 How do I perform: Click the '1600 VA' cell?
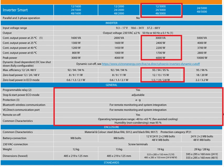76,38
